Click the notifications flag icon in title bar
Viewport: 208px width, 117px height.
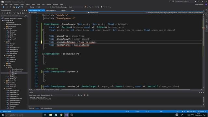[x=170, y=1]
